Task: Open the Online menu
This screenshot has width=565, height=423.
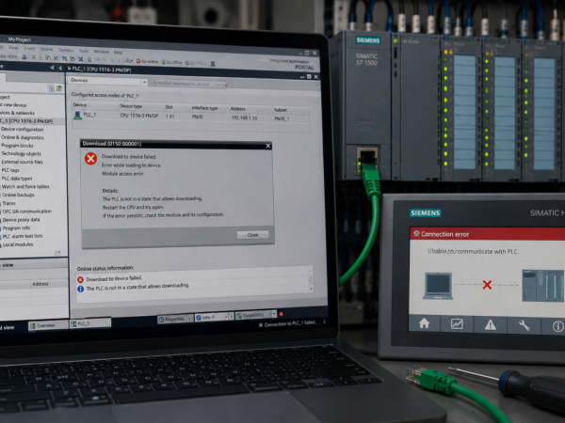Action: 46,49
